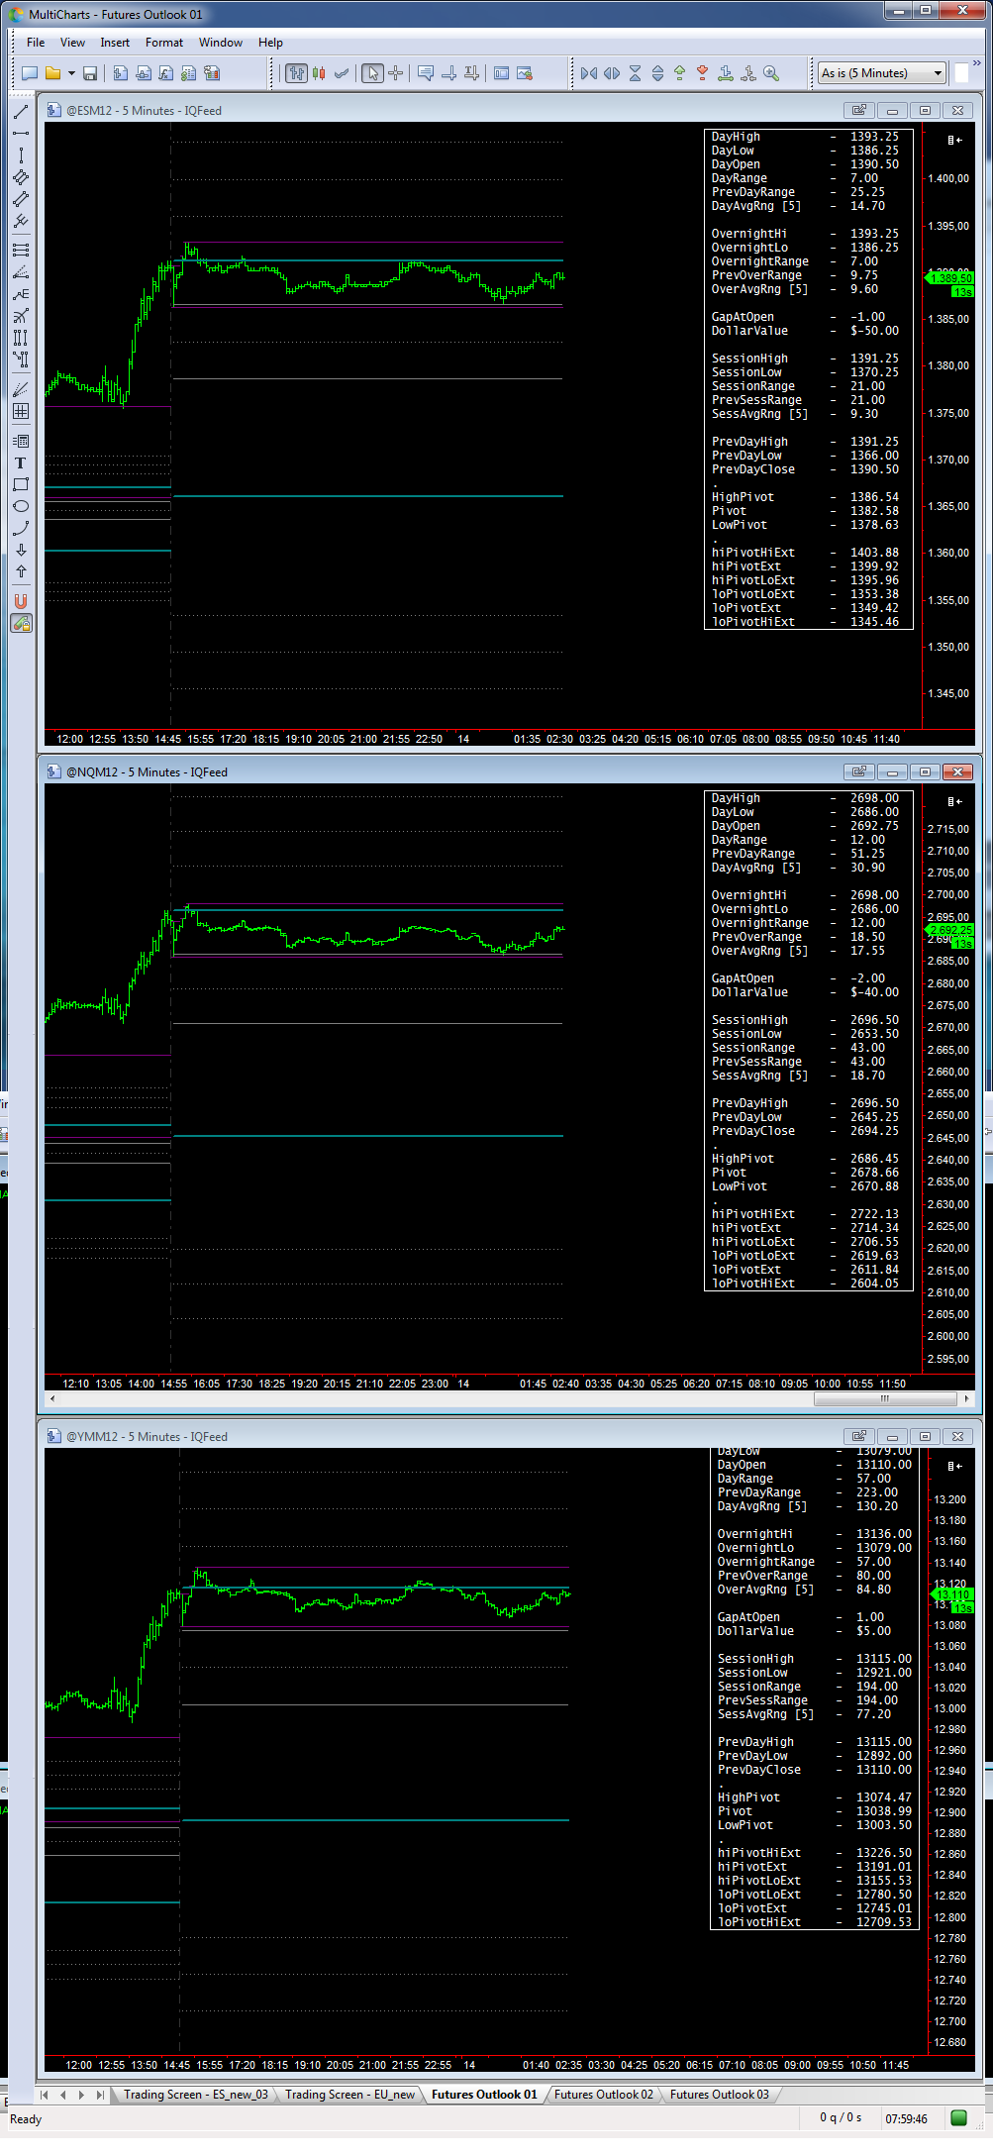
Task: Click the '0 q / 0 s' status entry
Action: [x=841, y=2117]
